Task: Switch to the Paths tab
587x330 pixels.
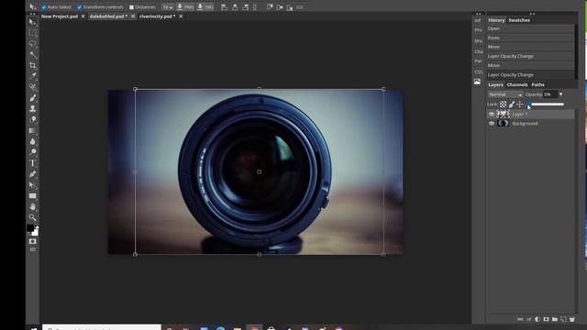Action: tap(538, 85)
